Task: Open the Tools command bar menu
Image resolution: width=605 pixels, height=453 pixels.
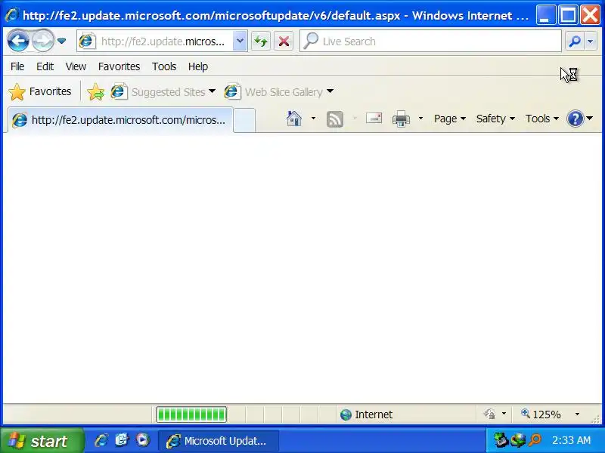Action: click(542, 119)
